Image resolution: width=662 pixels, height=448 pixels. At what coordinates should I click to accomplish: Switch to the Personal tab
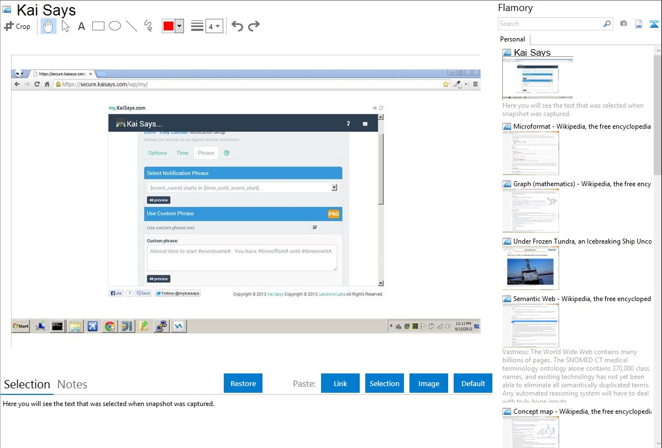[x=513, y=39]
